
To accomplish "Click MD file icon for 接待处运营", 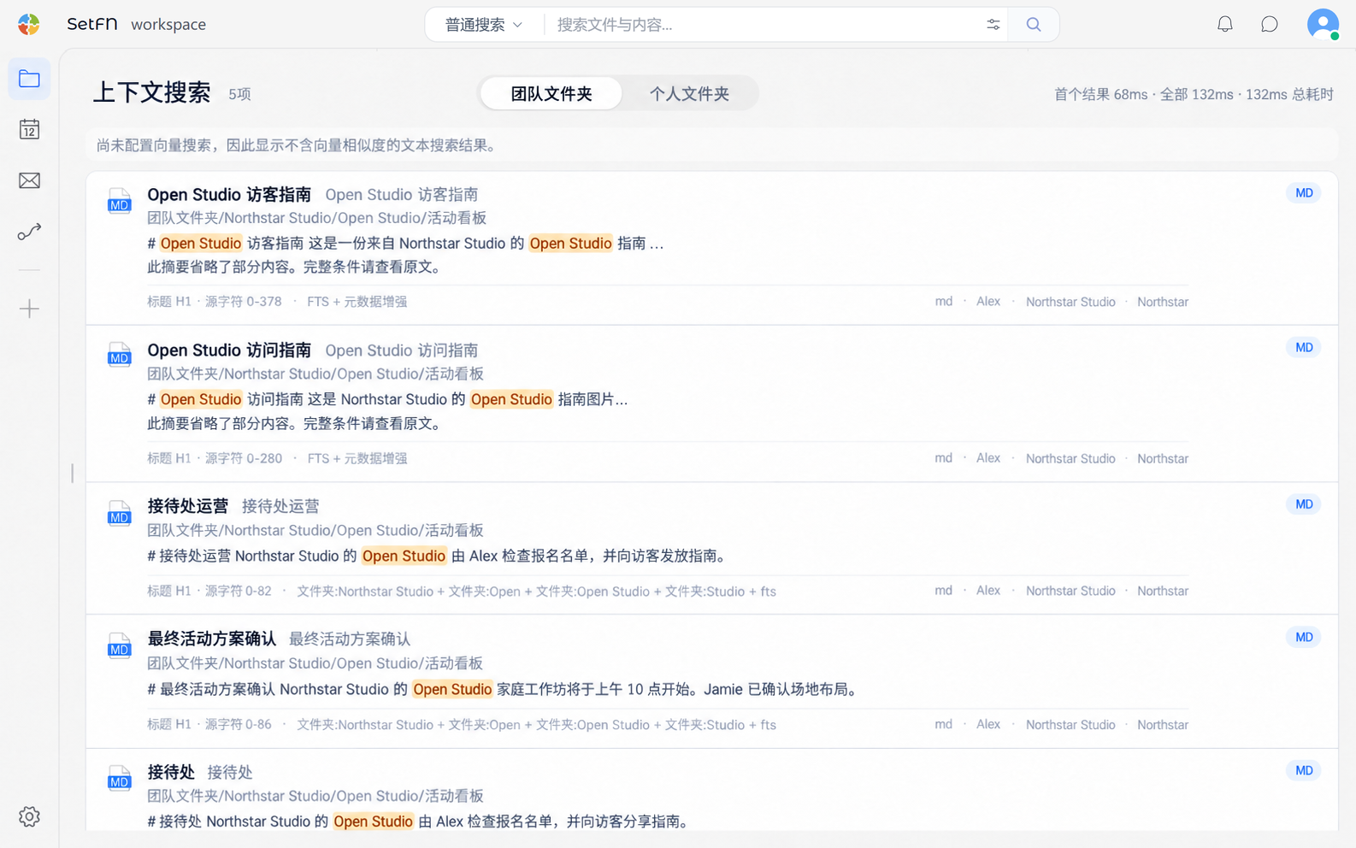I will (119, 514).
